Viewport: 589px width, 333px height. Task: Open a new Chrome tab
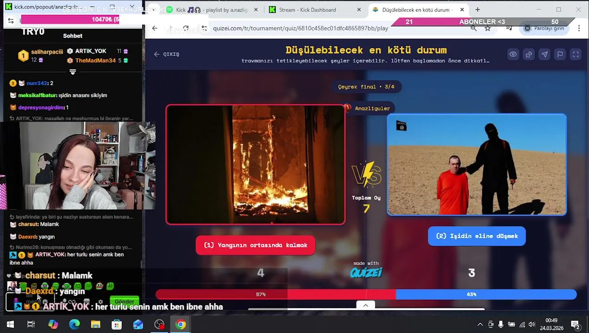477,10
